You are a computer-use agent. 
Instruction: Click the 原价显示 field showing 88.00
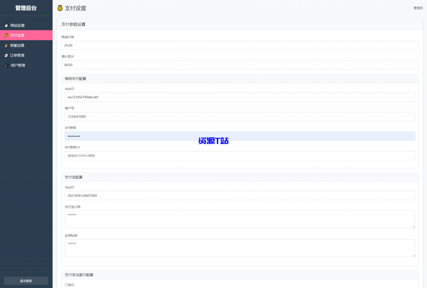coord(240,65)
